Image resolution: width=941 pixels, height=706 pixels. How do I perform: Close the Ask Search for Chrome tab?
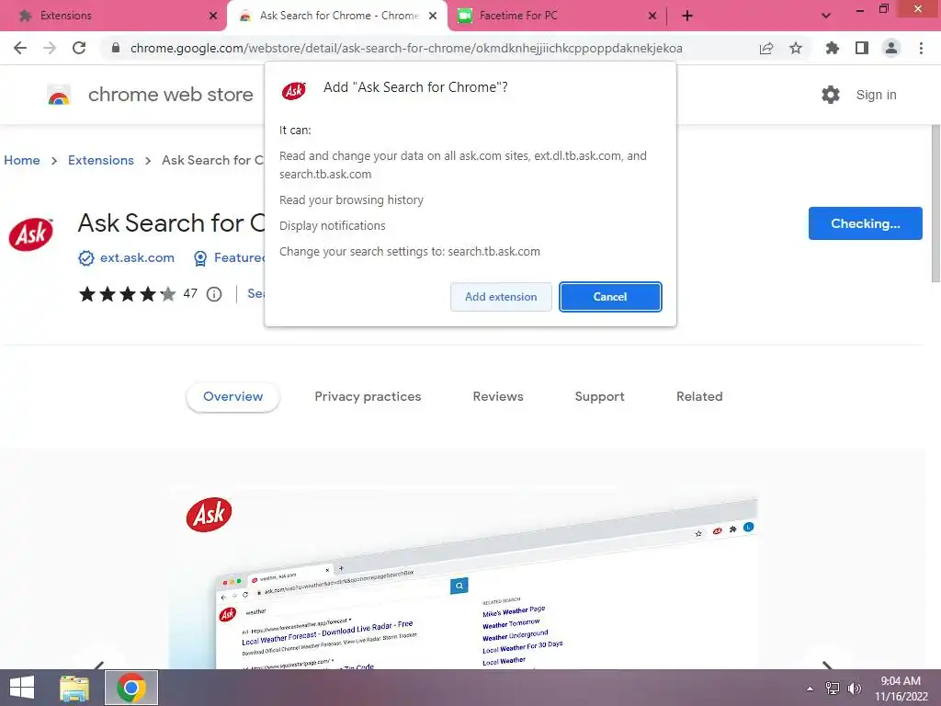pyautogui.click(x=433, y=16)
